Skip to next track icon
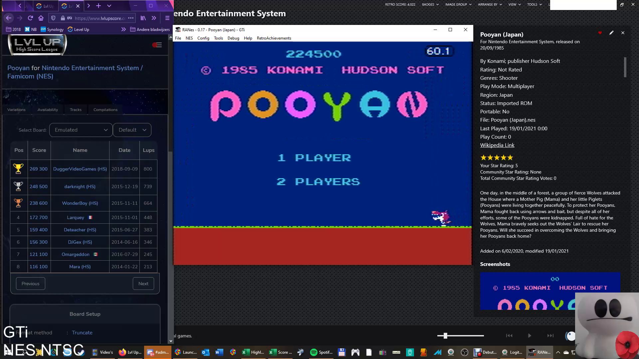This screenshot has height=359, width=639. pyautogui.click(x=550, y=336)
